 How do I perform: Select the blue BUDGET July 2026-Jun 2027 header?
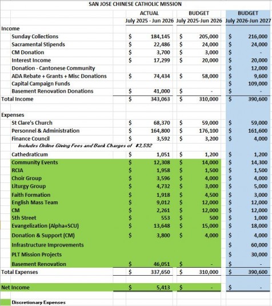(248, 17)
